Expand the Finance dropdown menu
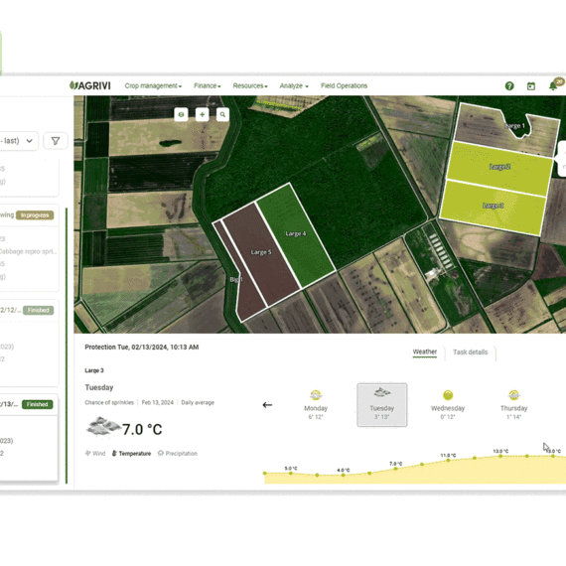566x566 pixels. pyautogui.click(x=208, y=86)
